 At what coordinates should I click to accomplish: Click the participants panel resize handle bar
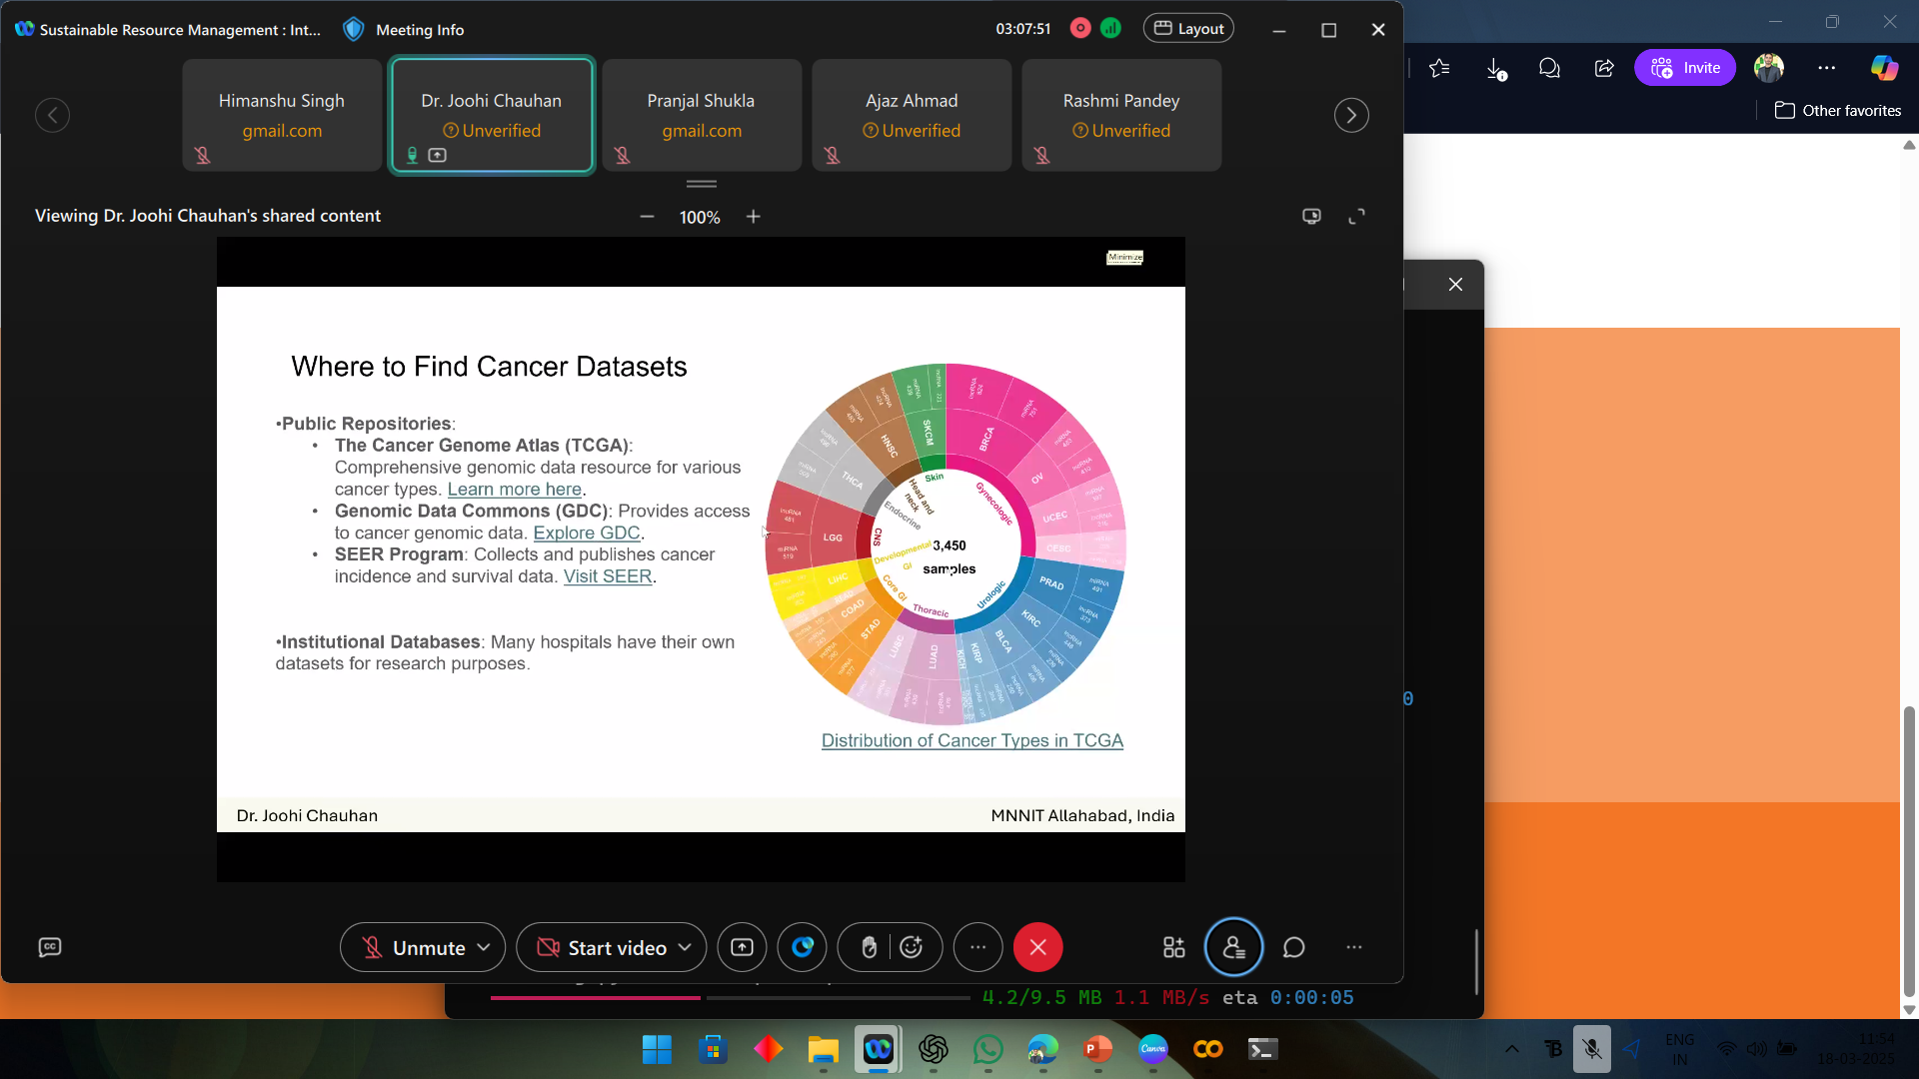tap(702, 184)
